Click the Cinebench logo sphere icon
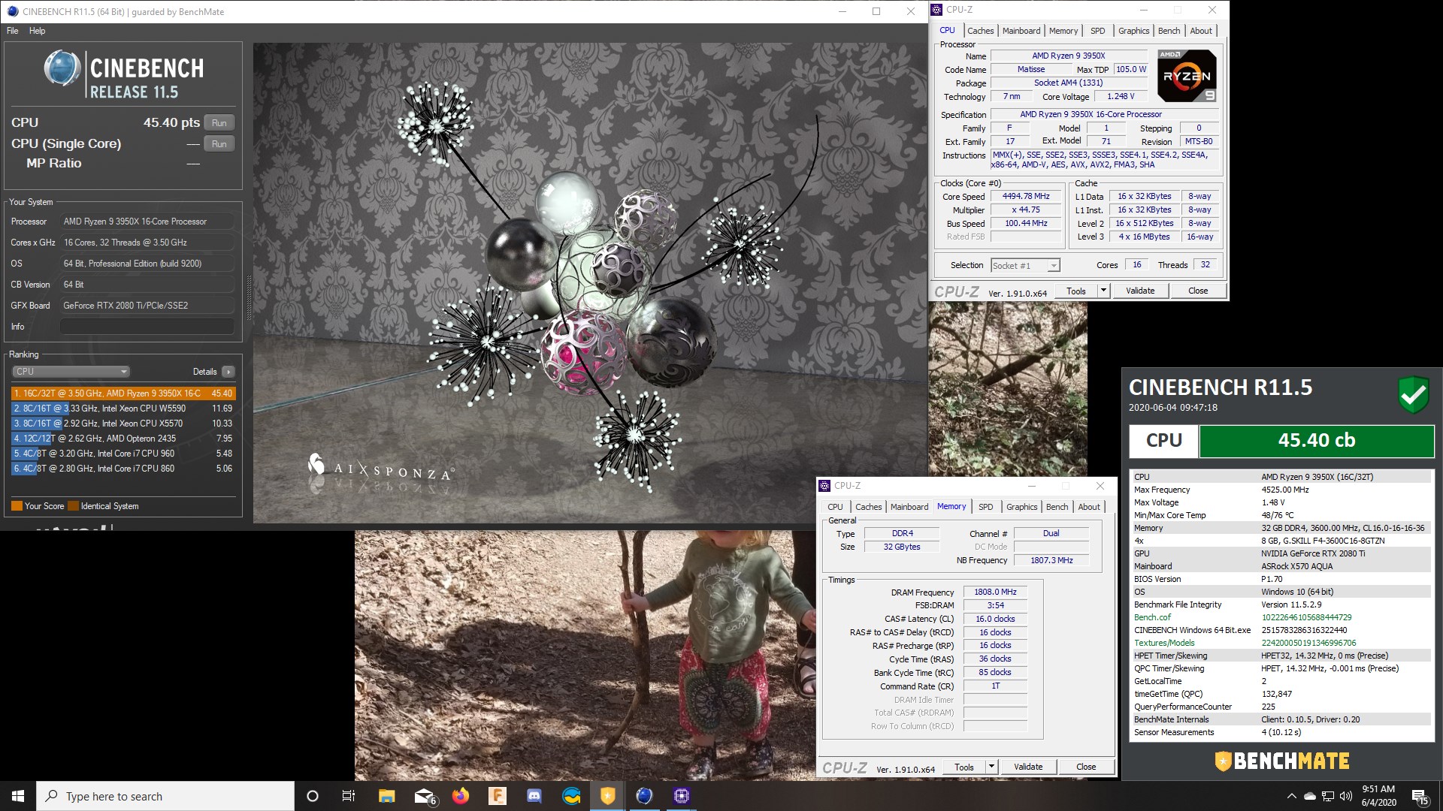The image size is (1443, 811). [x=62, y=69]
